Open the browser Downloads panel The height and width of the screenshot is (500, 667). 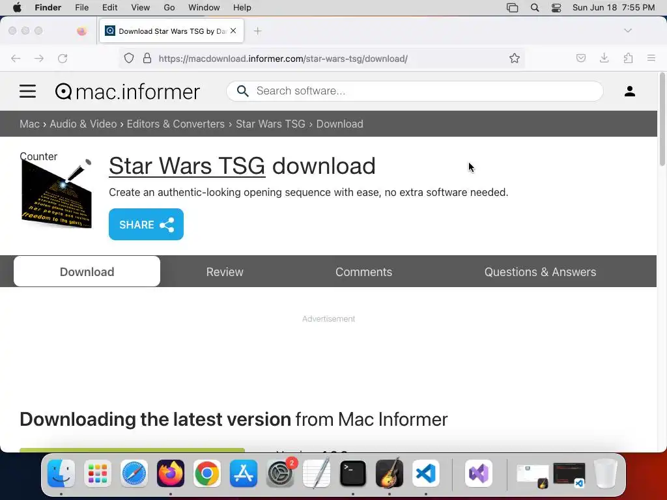point(604,58)
